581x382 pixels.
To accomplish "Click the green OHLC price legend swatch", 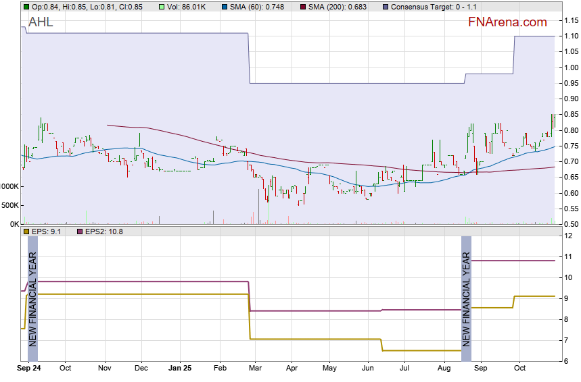I will [26, 7].
